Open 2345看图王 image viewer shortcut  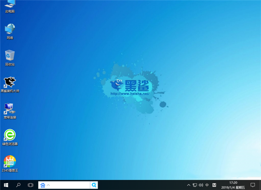[10, 162]
